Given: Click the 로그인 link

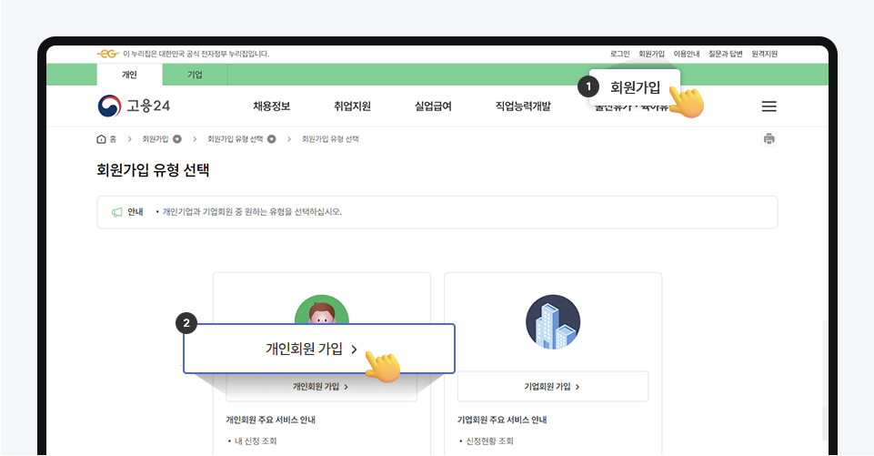Looking at the screenshot, I should 619,54.
